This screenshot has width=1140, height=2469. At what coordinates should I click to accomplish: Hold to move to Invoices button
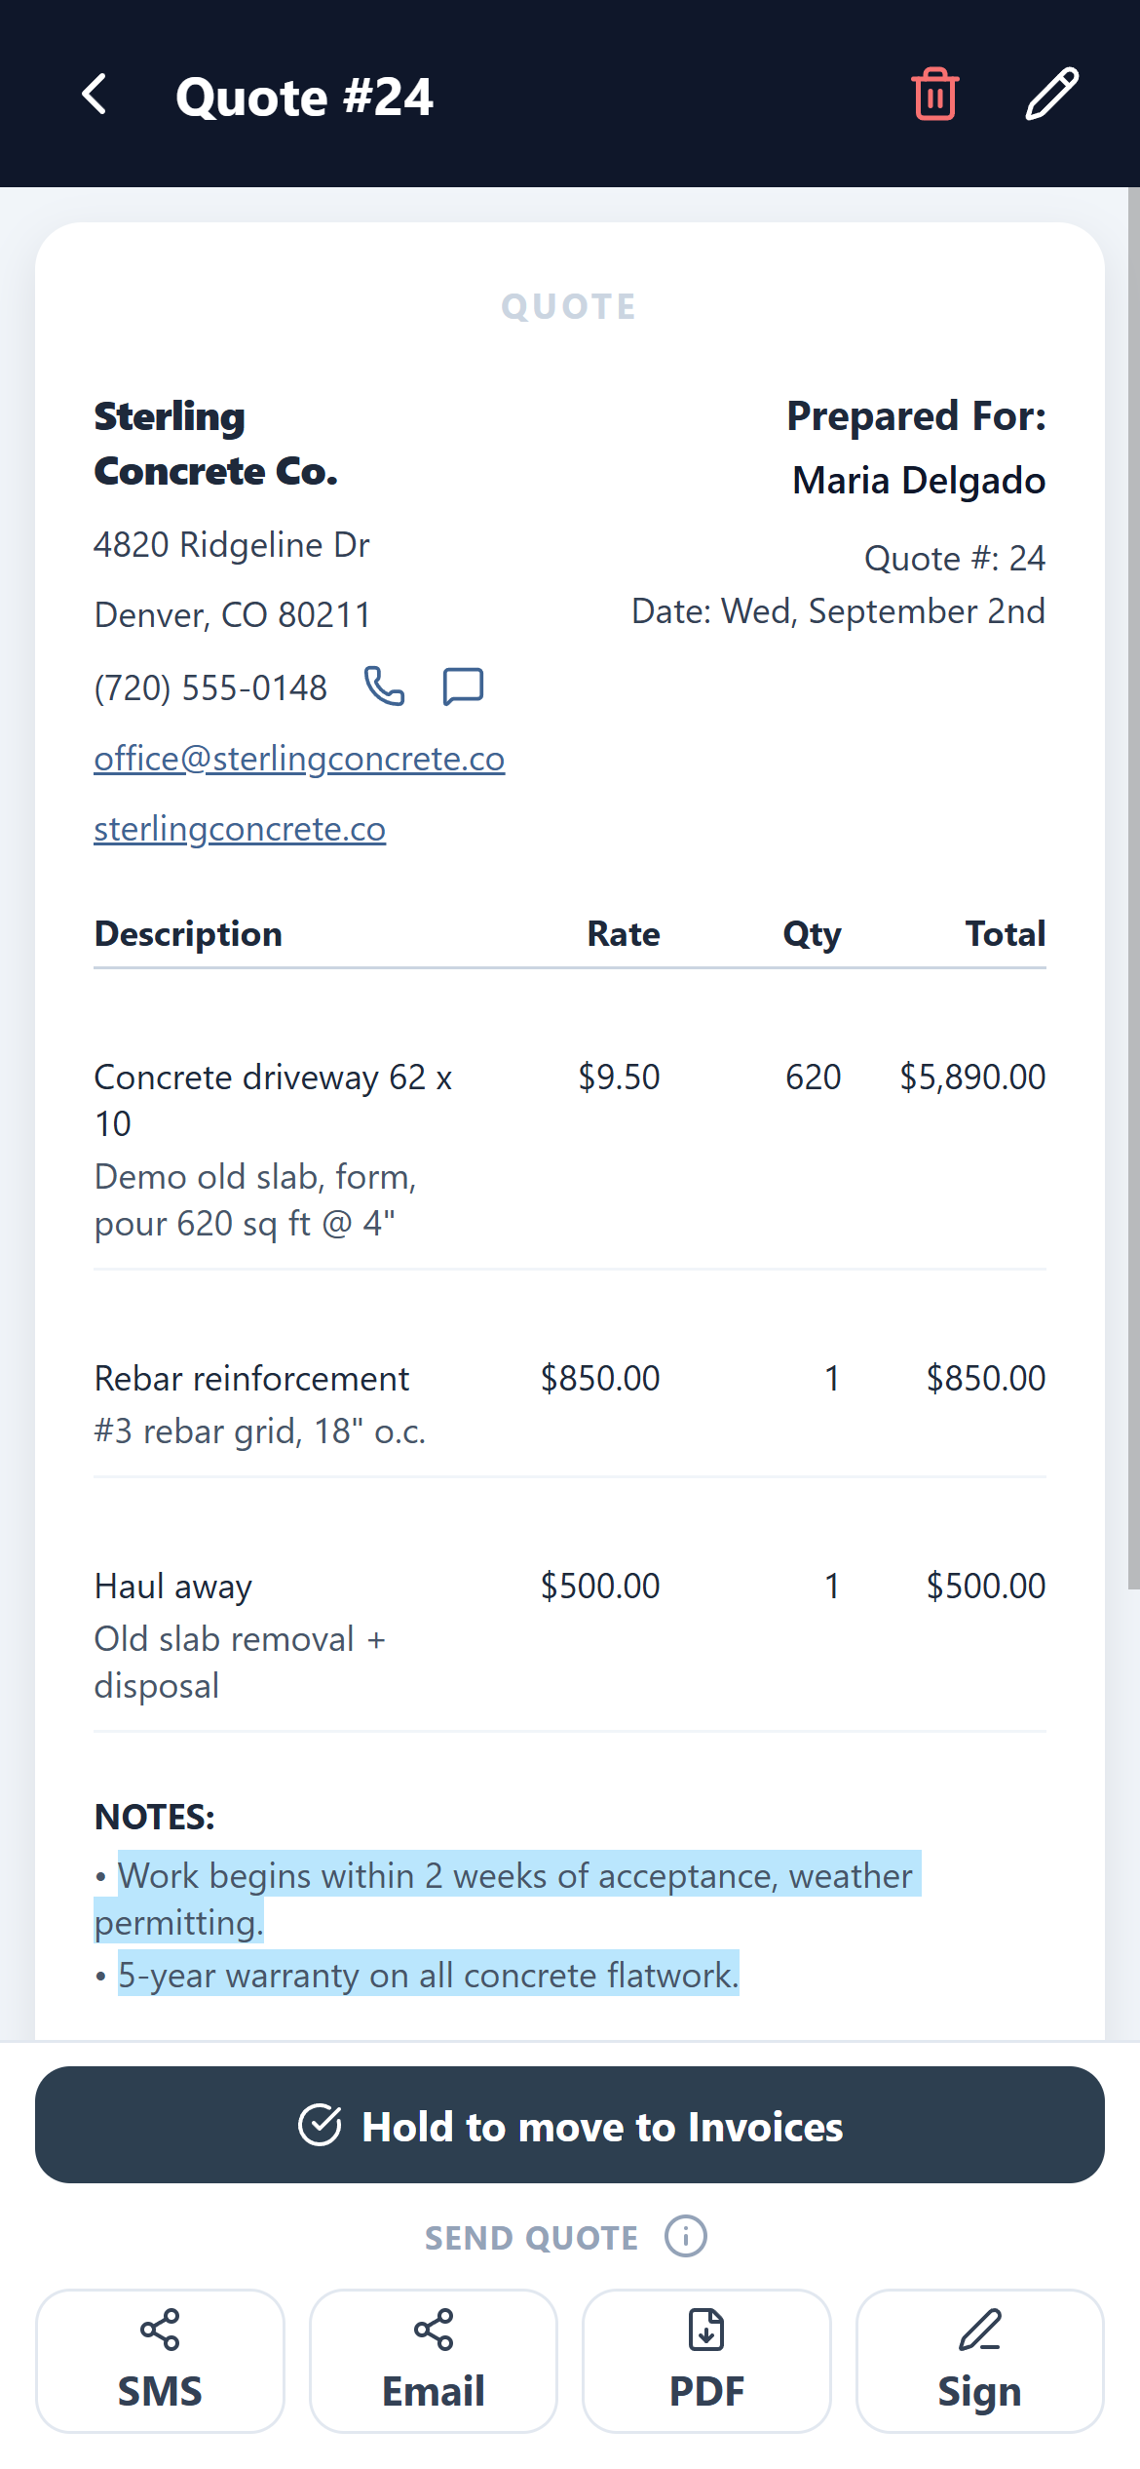(570, 2125)
